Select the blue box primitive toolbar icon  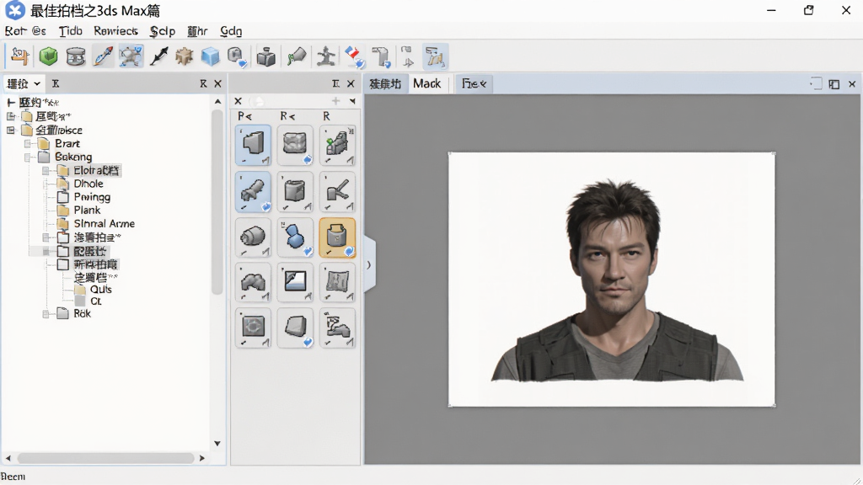click(210, 56)
